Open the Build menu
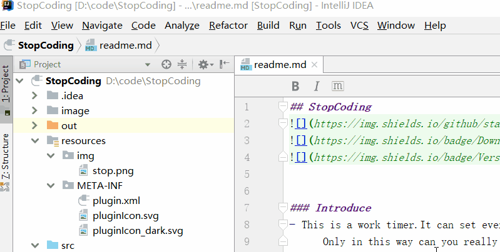This screenshot has height=252, width=500. [268, 26]
